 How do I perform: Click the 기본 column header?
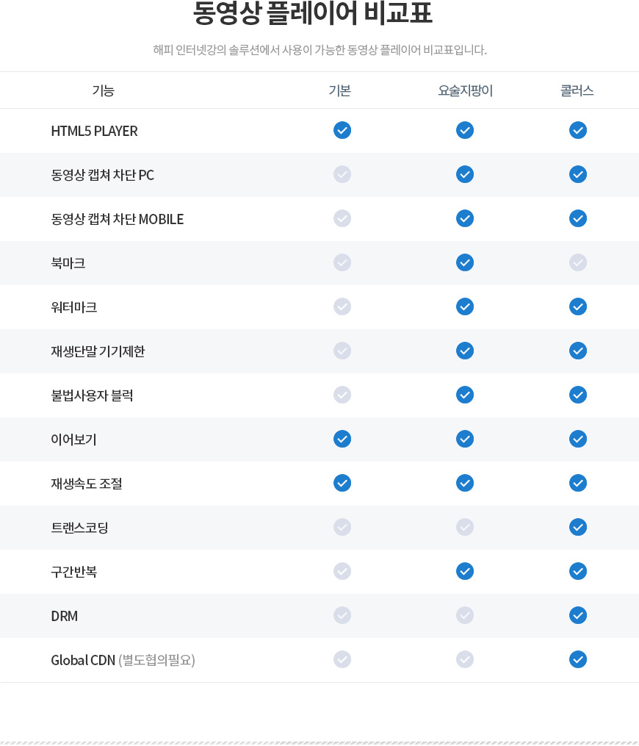340,90
